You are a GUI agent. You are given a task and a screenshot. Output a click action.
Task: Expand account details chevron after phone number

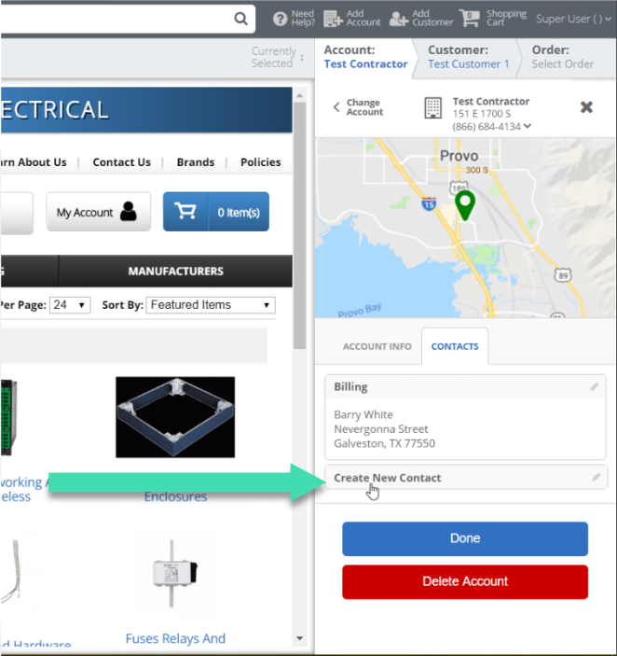528,126
